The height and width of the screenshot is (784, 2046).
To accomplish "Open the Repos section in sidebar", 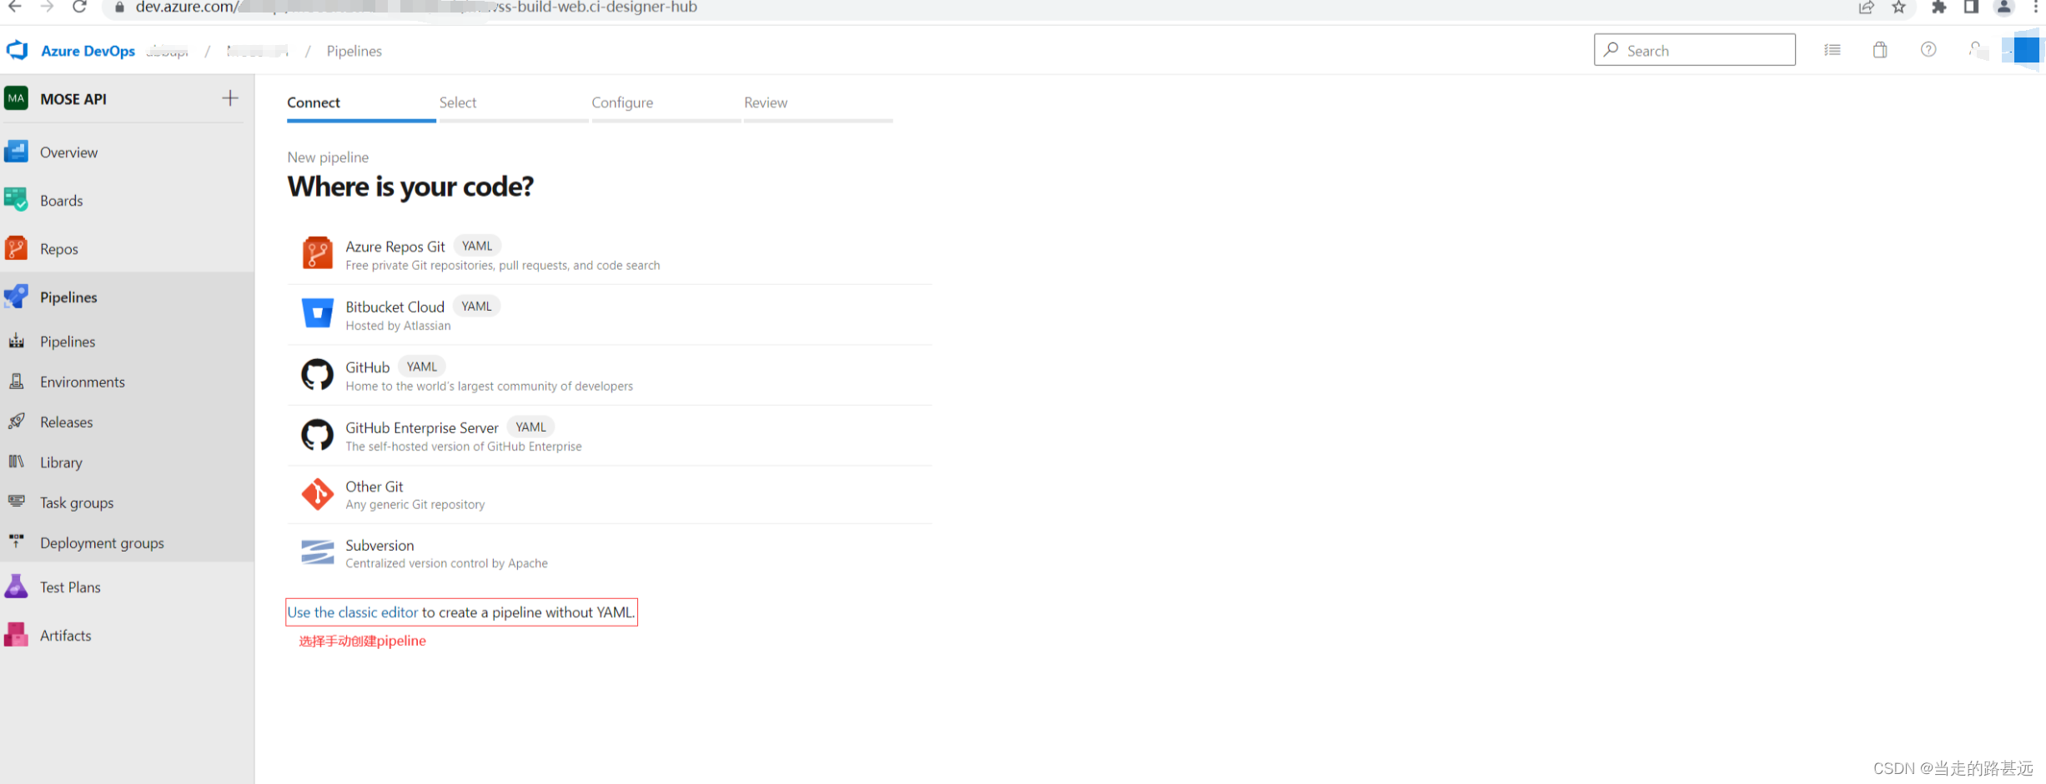I will point(58,248).
